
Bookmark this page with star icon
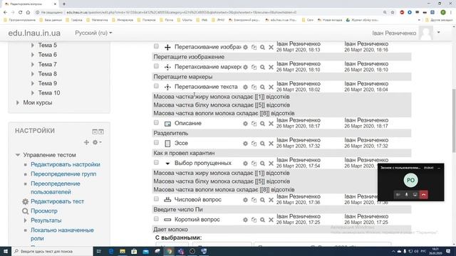point(393,12)
